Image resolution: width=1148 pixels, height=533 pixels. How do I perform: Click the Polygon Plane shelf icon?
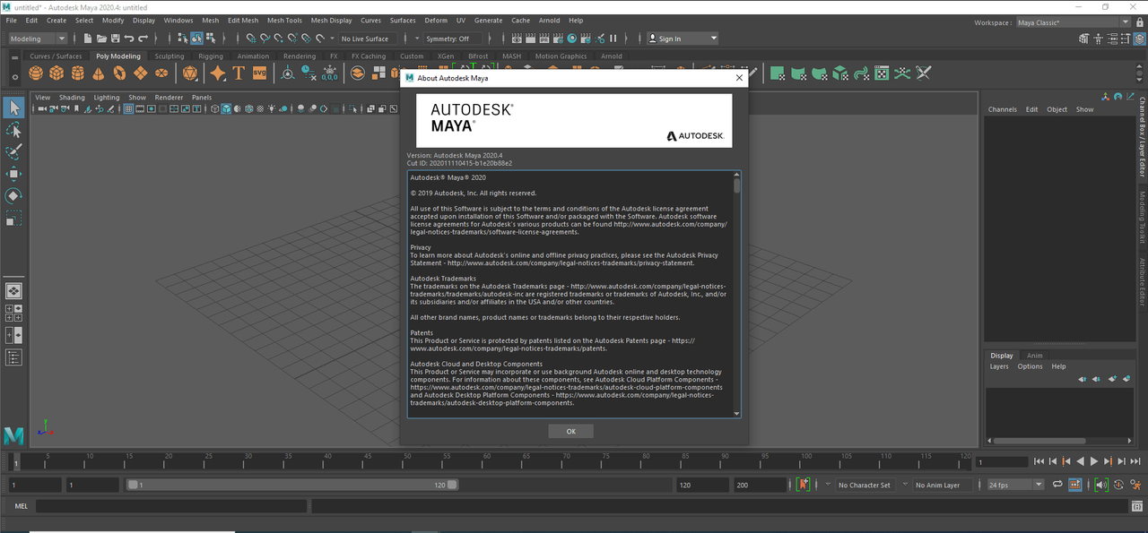[140, 73]
